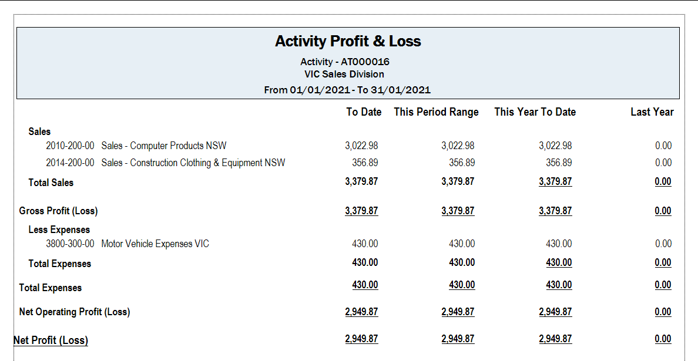The image size is (698, 361).
Task: Click the date range From 01/01/2021 line
Action: pyautogui.click(x=347, y=90)
